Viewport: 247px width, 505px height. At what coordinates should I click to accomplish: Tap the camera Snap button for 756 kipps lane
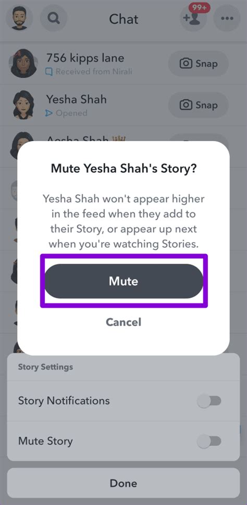[x=199, y=64]
